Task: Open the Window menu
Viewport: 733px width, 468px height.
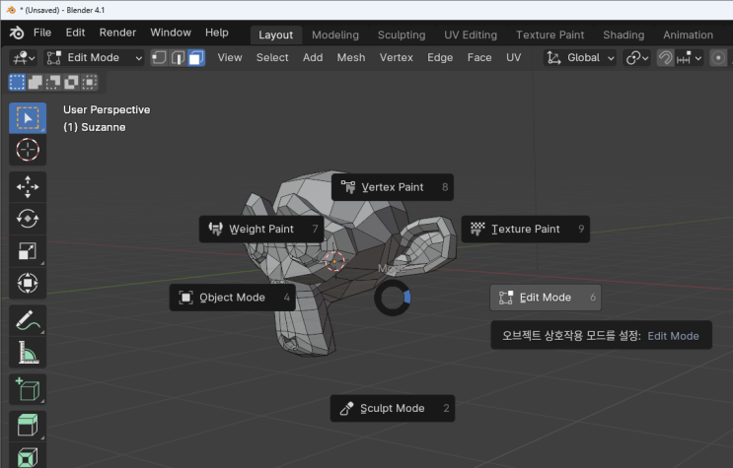Action: click(x=171, y=33)
